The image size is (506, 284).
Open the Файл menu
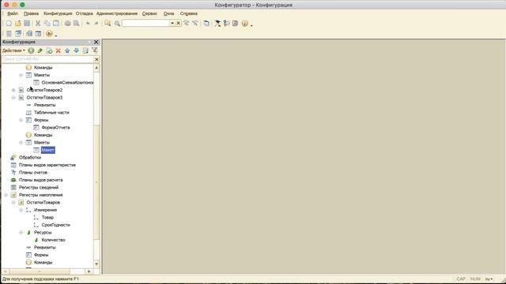13,13
